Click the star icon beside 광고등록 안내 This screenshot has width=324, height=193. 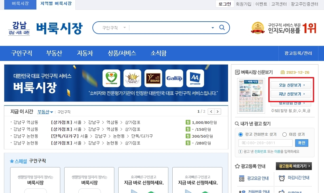coord(238,166)
